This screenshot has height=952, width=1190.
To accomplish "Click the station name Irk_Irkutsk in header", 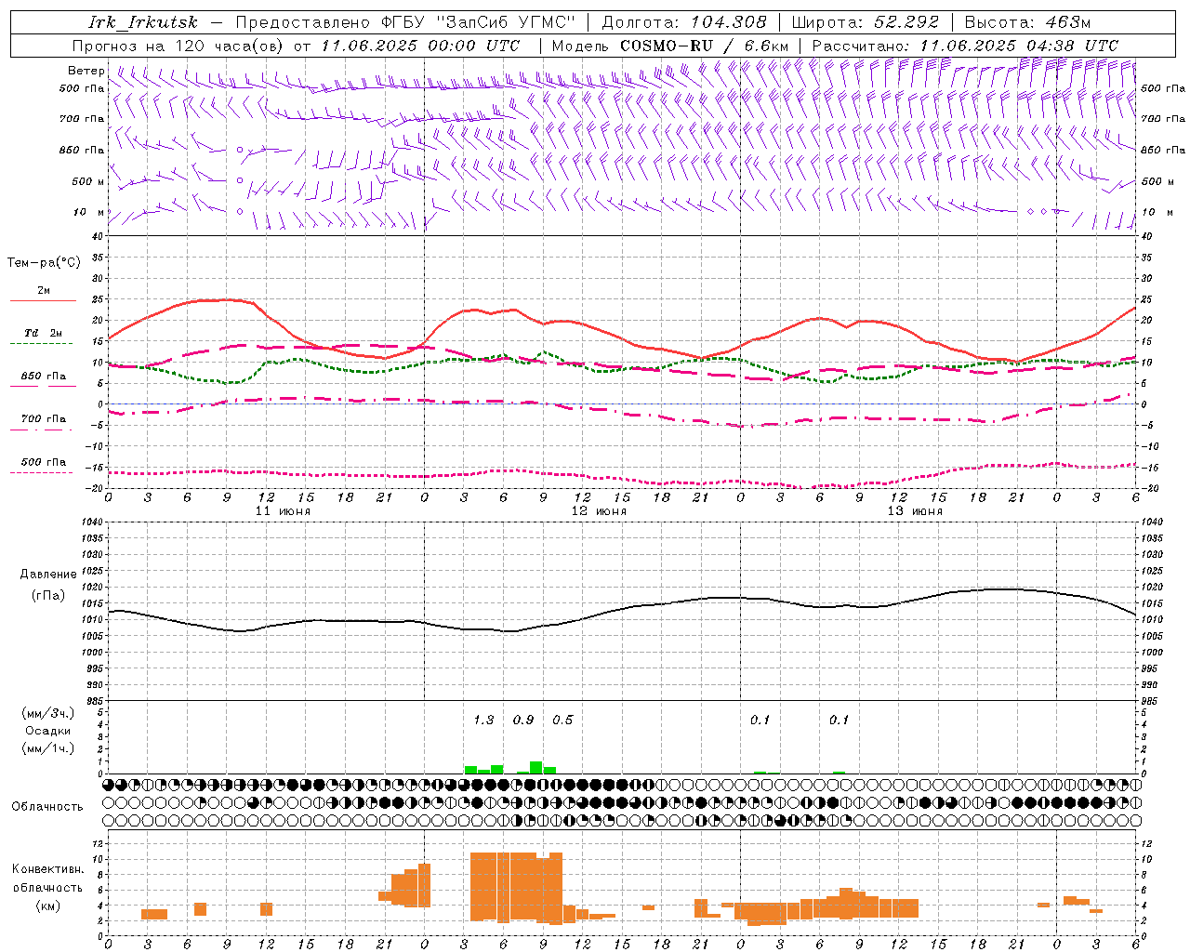I will 143,22.
